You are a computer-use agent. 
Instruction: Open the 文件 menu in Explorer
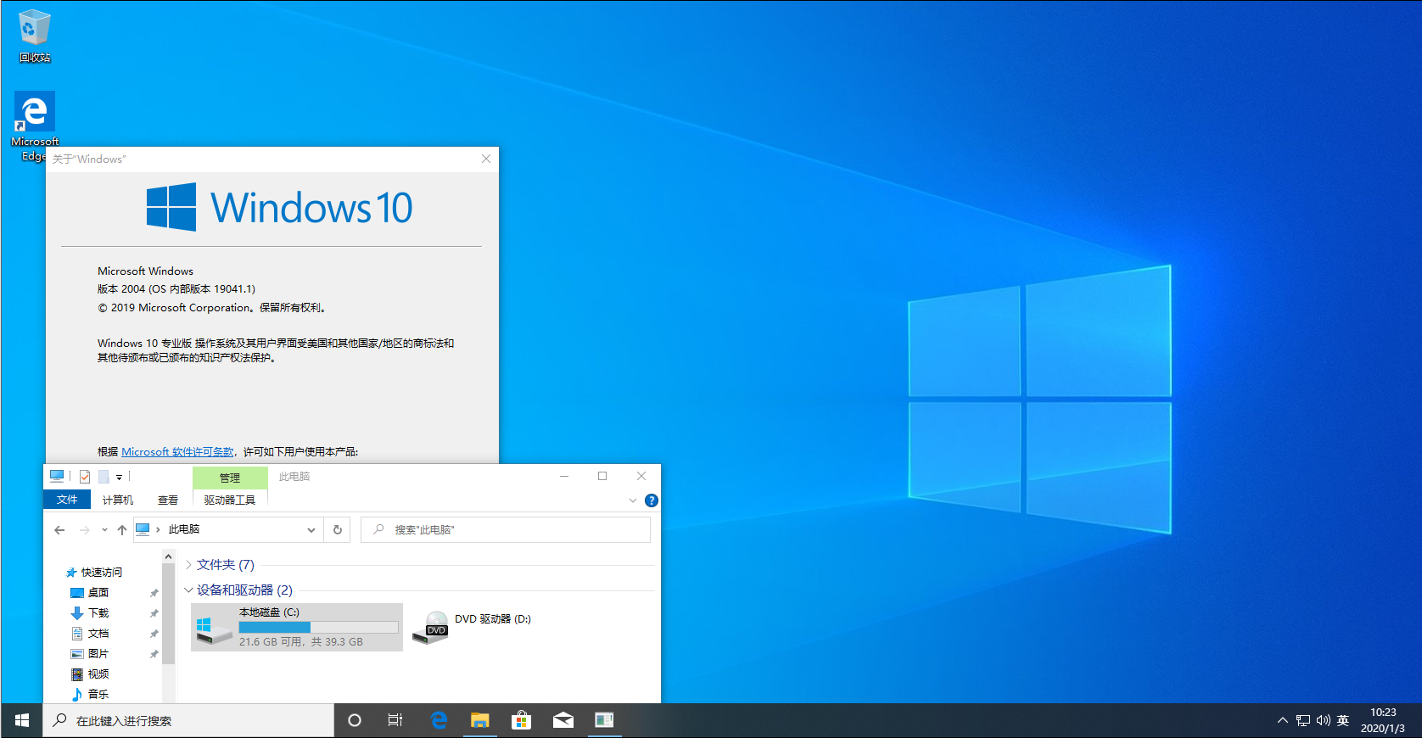pyautogui.click(x=67, y=500)
